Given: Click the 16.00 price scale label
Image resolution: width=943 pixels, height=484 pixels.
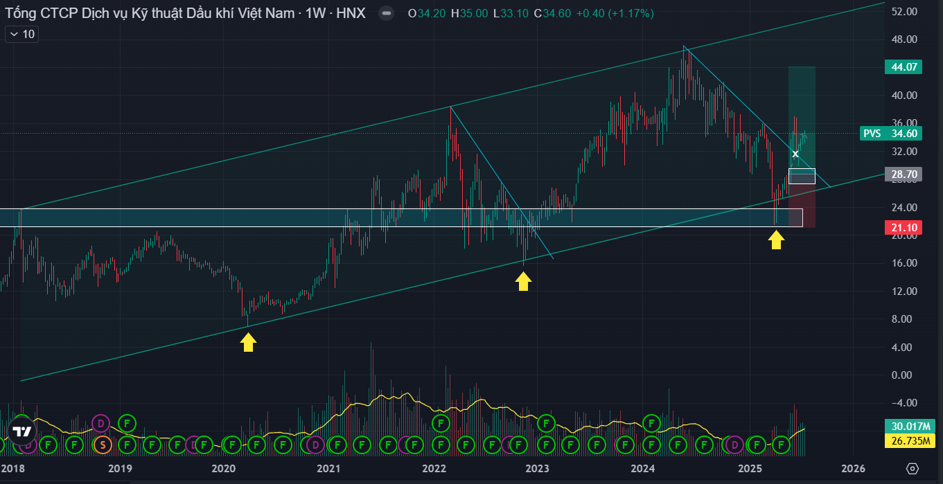Looking at the screenshot, I should (x=905, y=263).
